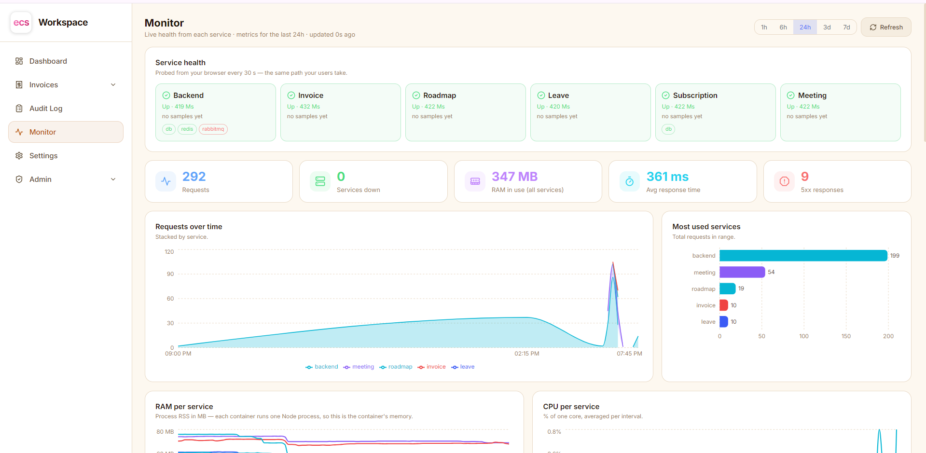Click the Admin shield icon
Screen dimensions: 926x453
tap(19, 179)
